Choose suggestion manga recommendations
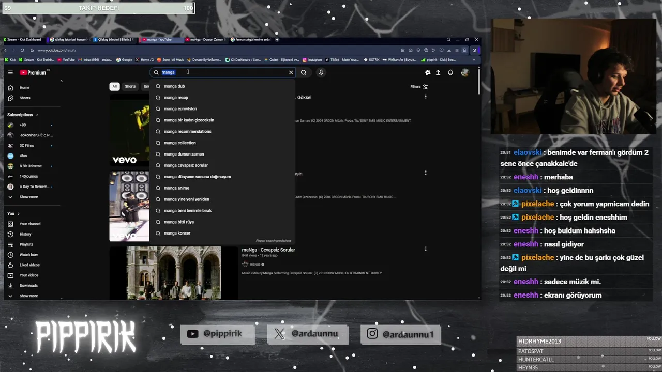The image size is (662, 372). click(222, 132)
